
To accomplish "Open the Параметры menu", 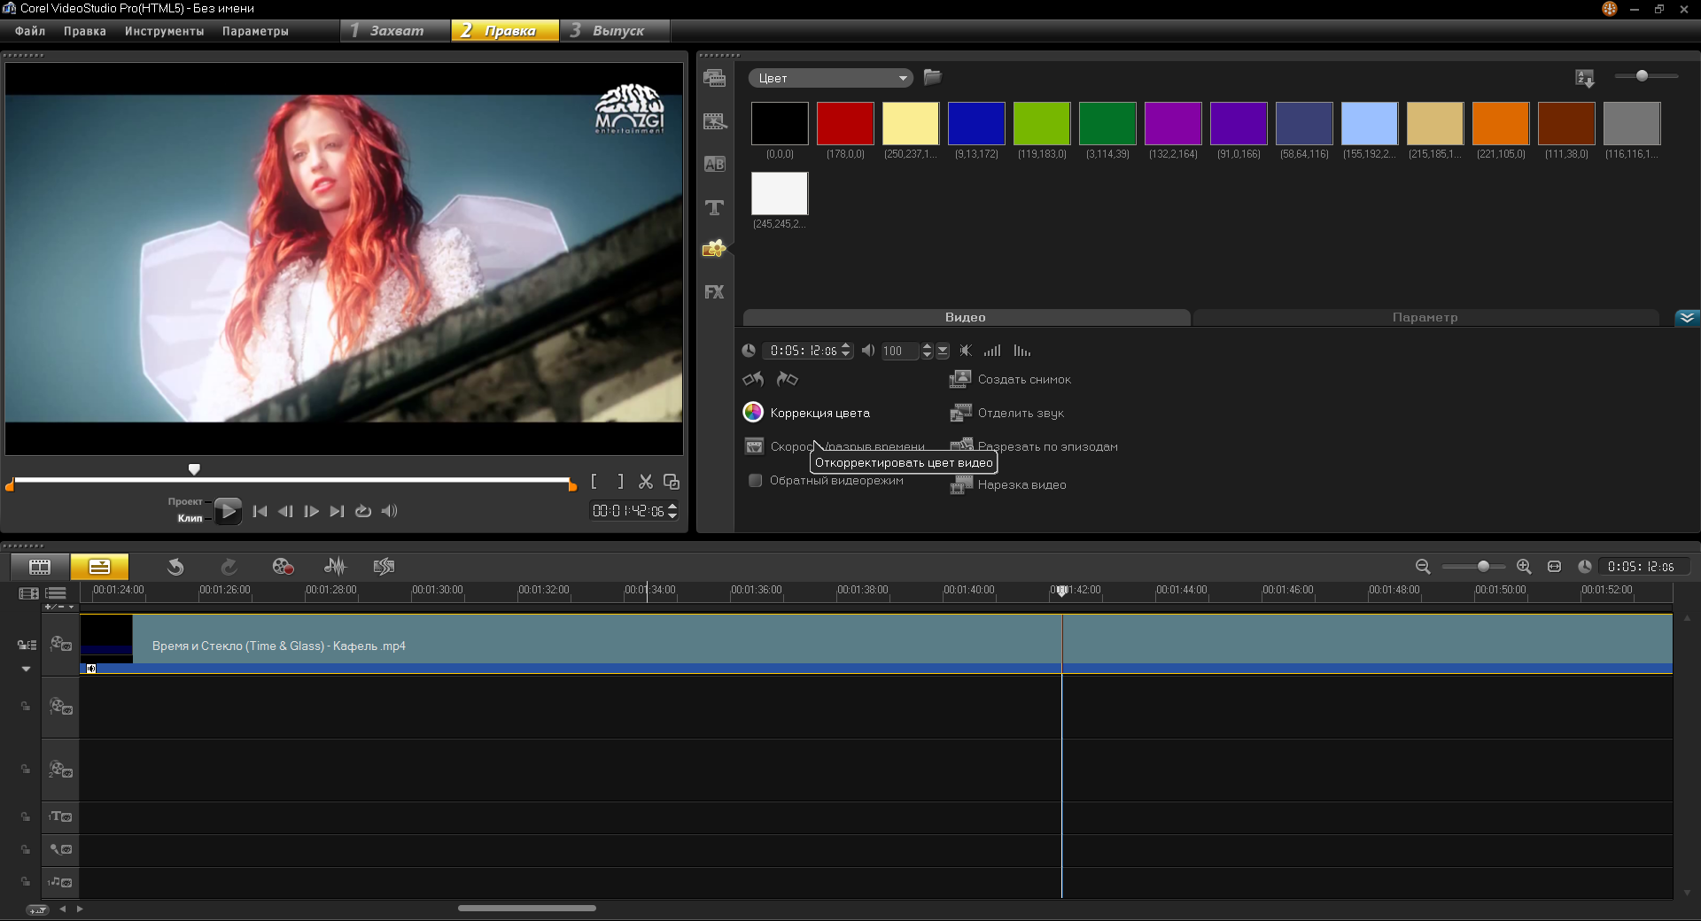I will pyautogui.click(x=255, y=31).
